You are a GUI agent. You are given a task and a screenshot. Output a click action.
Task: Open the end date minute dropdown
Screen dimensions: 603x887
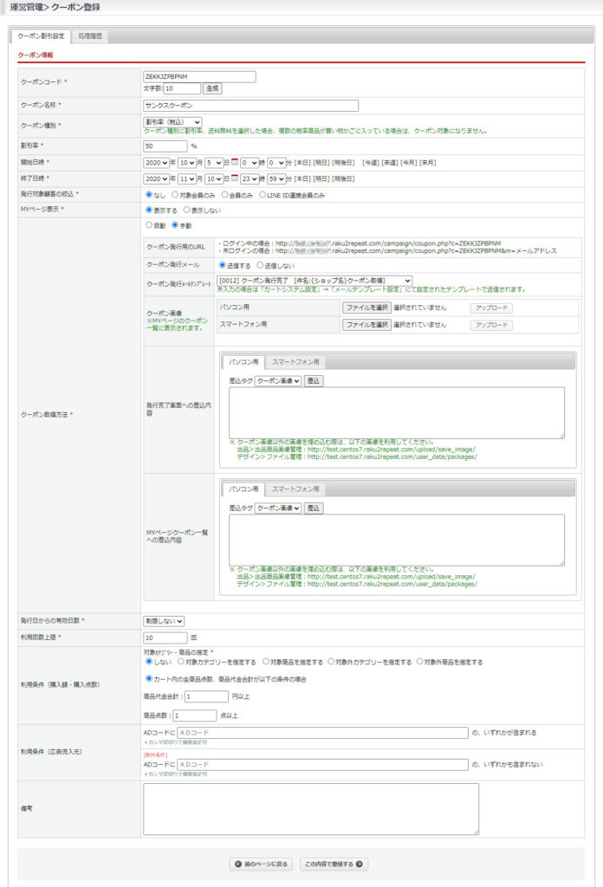click(x=276, y=178)
